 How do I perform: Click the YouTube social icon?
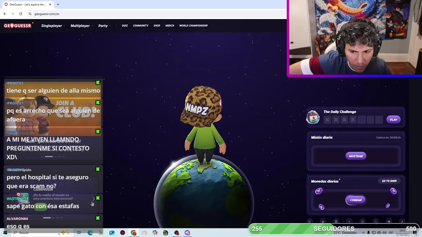[389, 222]
